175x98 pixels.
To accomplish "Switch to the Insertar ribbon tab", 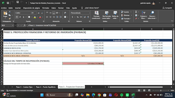I will [x=18, y=8].
